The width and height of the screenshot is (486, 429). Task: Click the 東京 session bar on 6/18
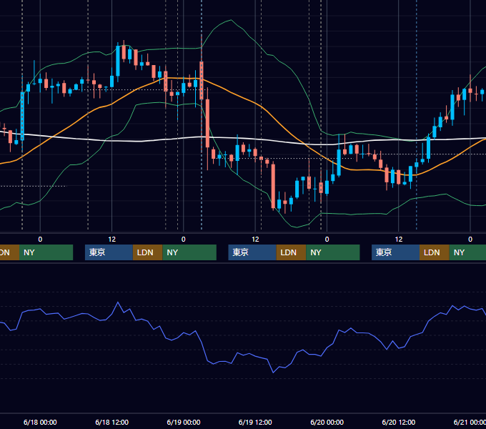pyautogui.click(x=109, y=252)
